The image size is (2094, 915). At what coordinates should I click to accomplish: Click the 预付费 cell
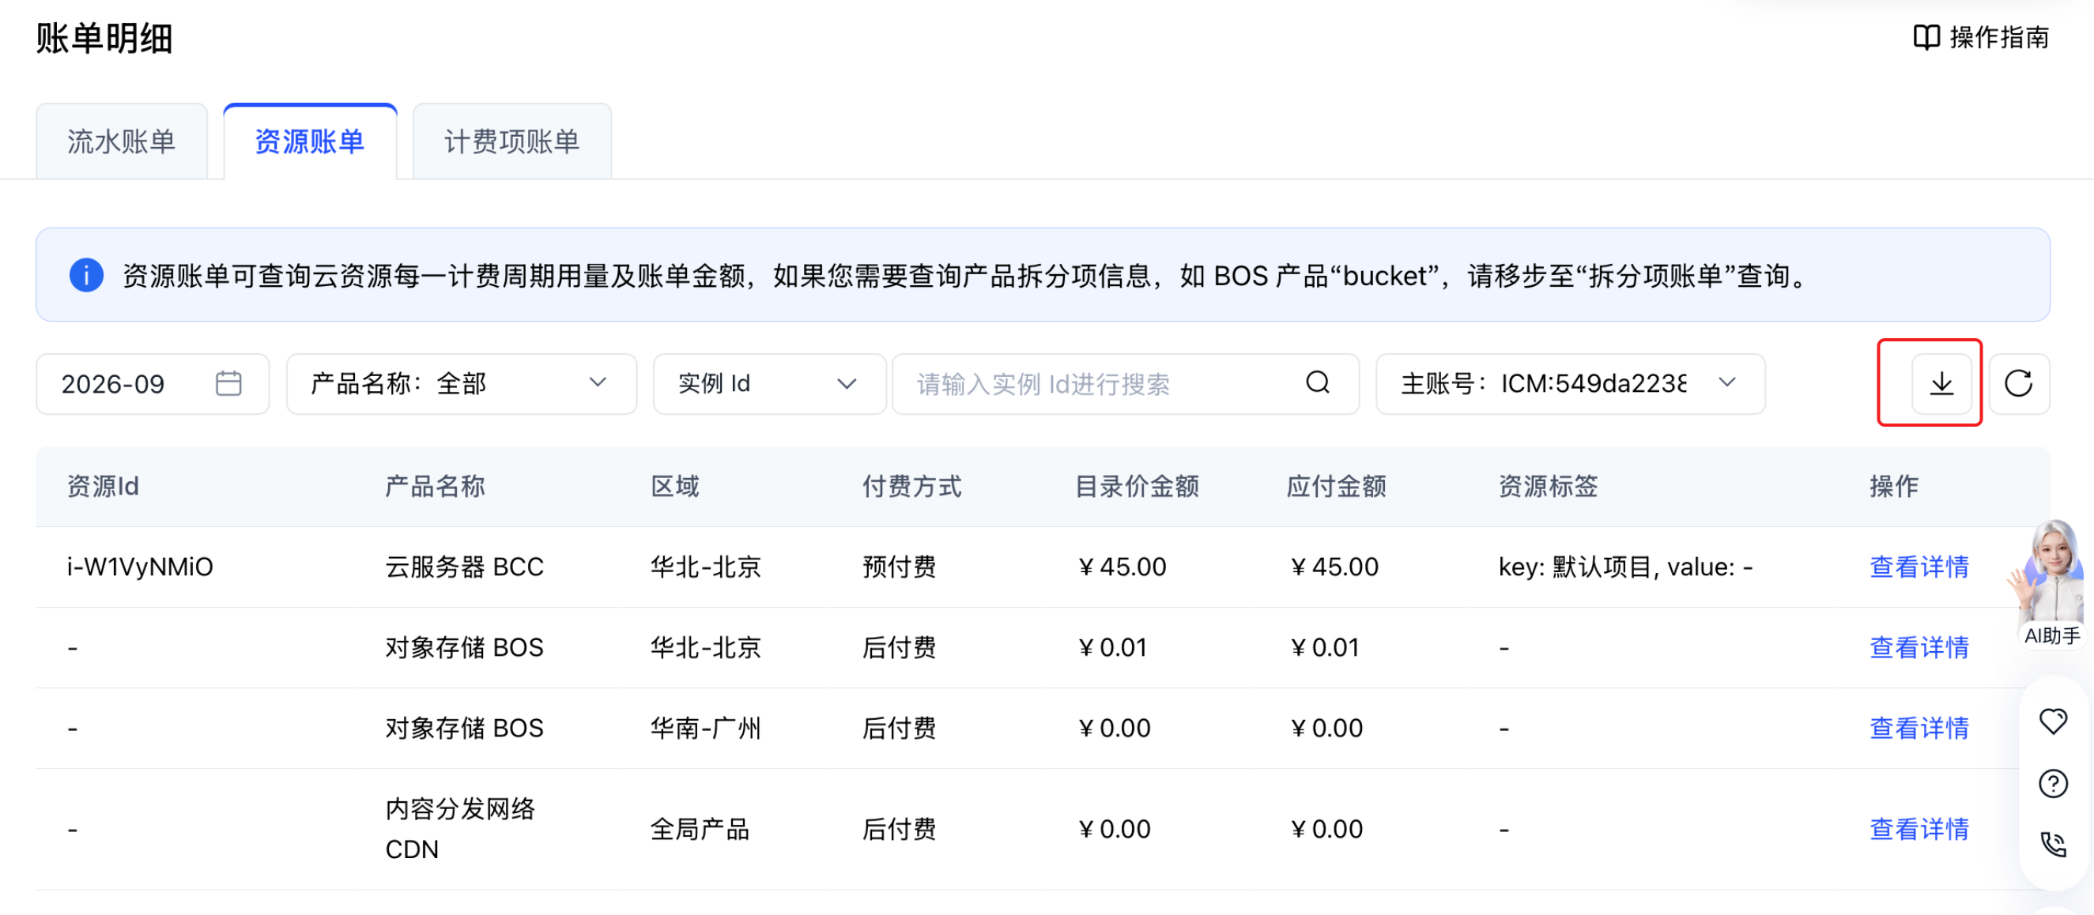tap(899, 567)
